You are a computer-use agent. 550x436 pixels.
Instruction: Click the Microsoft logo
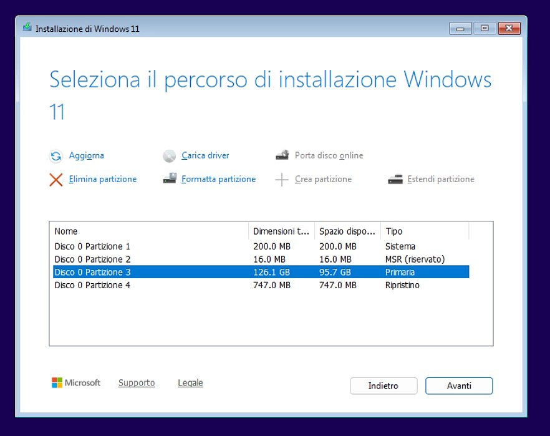[x=60, y=382]
